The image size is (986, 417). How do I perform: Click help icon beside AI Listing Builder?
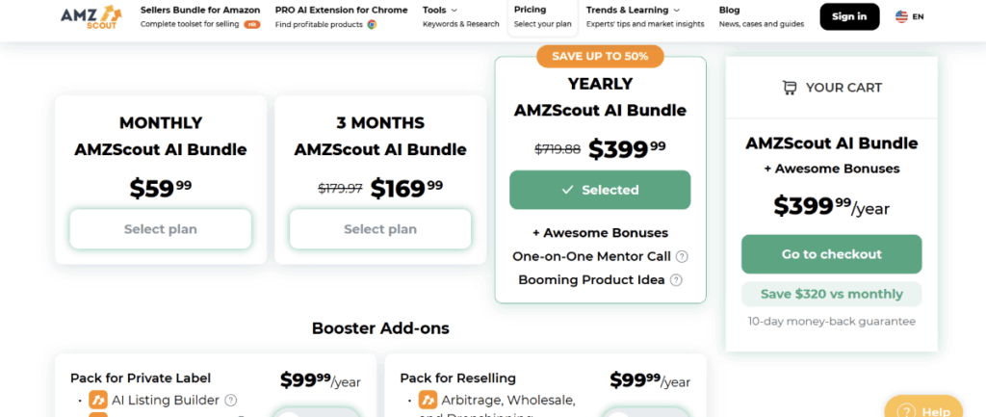click(230, 400)
